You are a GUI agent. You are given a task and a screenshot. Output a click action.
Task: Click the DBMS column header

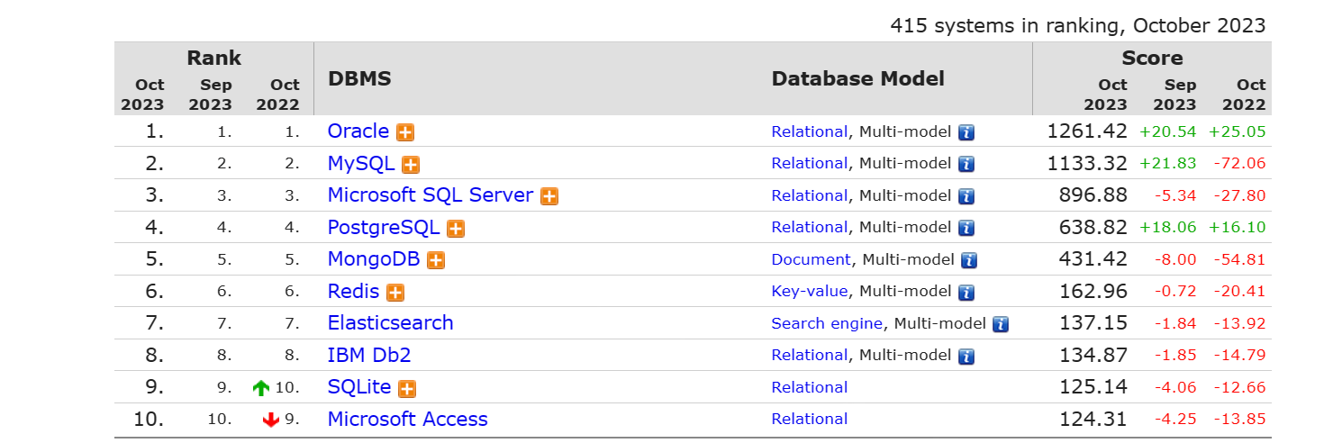(360, 78)
